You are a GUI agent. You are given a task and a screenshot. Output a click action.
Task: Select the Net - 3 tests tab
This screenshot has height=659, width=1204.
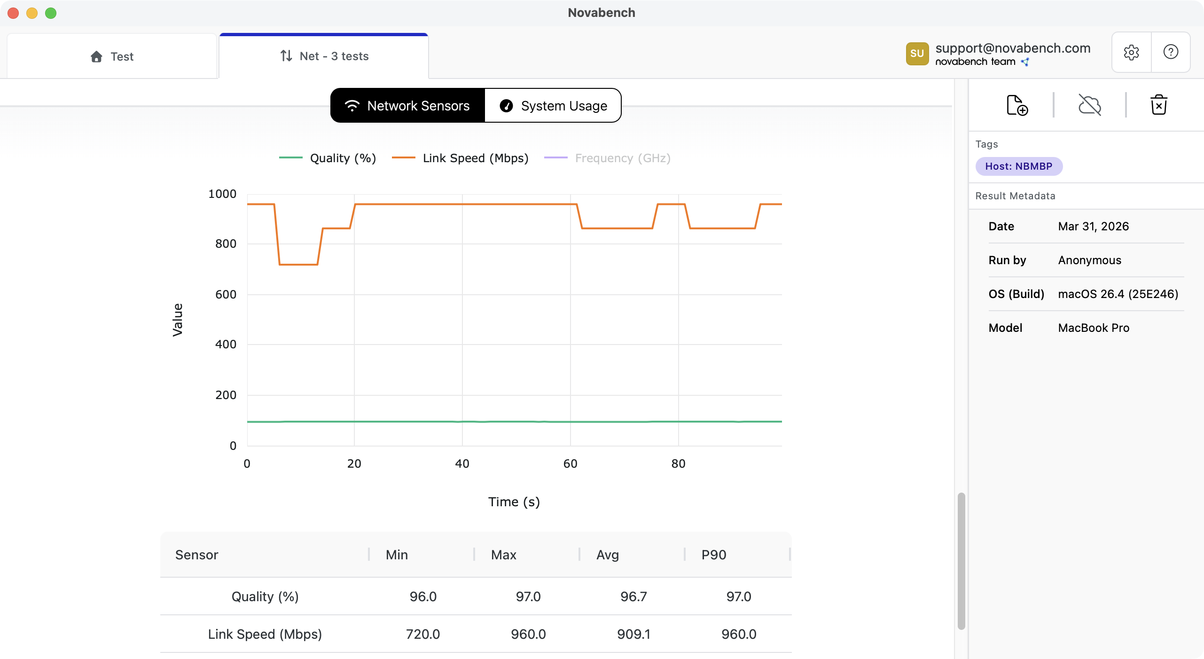(x=324, y=56)
